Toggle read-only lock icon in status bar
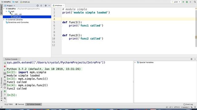This screenshot has width=197, height=110. [x=192, y=107]
